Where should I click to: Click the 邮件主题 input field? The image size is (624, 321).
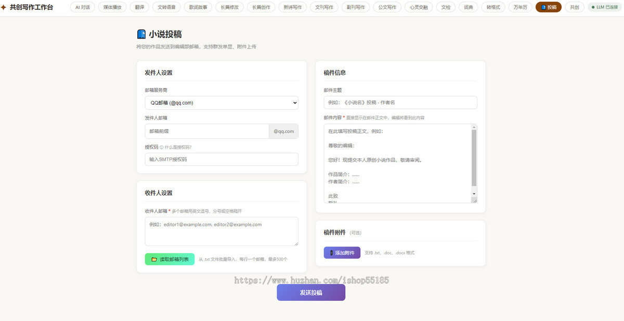(x=400, y=102)
